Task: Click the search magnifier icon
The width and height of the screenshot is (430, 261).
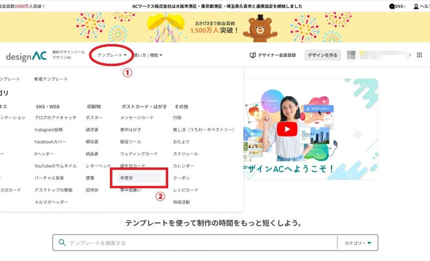Action: tap(62, 243)
